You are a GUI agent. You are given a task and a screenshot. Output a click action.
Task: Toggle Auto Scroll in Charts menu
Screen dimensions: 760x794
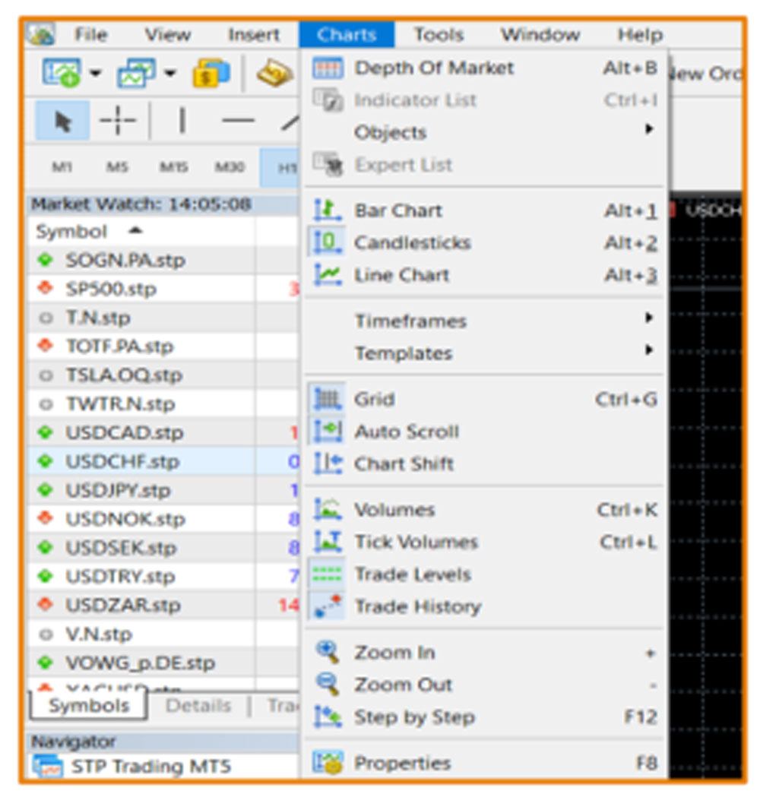coord(485,432)
